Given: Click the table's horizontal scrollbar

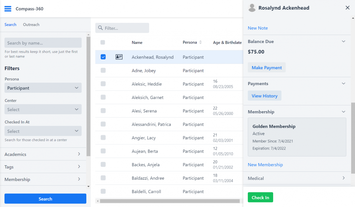Looking at the screenshot, I should coord(170,201).
